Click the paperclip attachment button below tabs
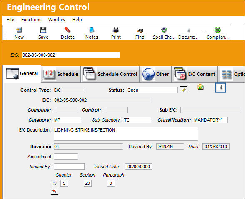 click(x=220, y=87)
